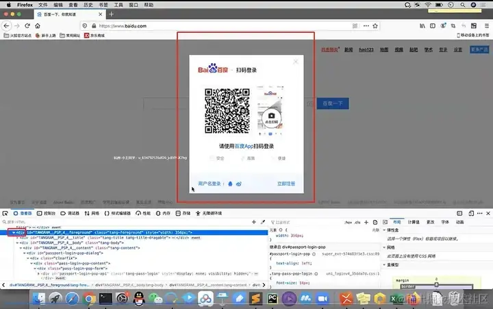Click the 百度一下 search button
The width and height of the screenshot is (493, 309).
333,103
